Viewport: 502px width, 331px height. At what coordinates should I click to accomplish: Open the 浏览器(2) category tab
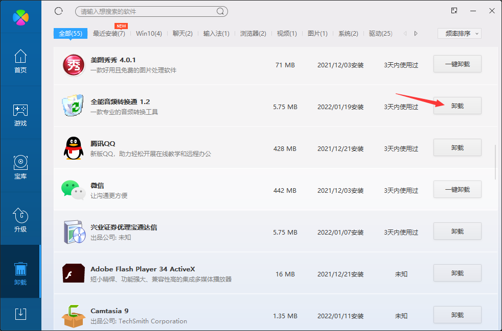click(253, 34)
